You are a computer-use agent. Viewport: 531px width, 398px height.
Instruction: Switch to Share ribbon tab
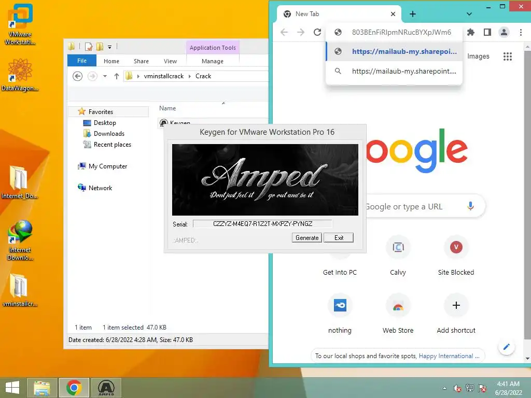(x=141, y=61)
